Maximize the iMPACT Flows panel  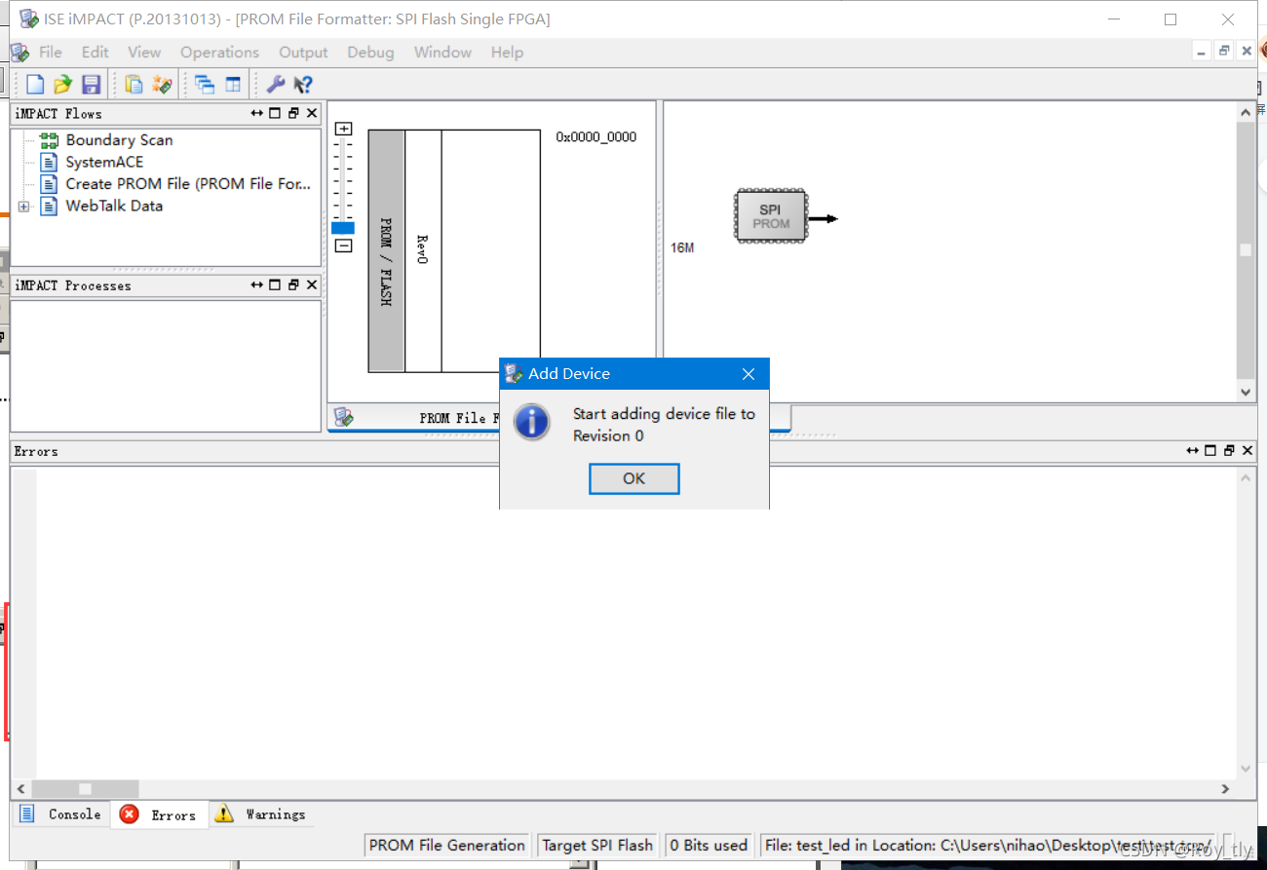pos(275,114)
